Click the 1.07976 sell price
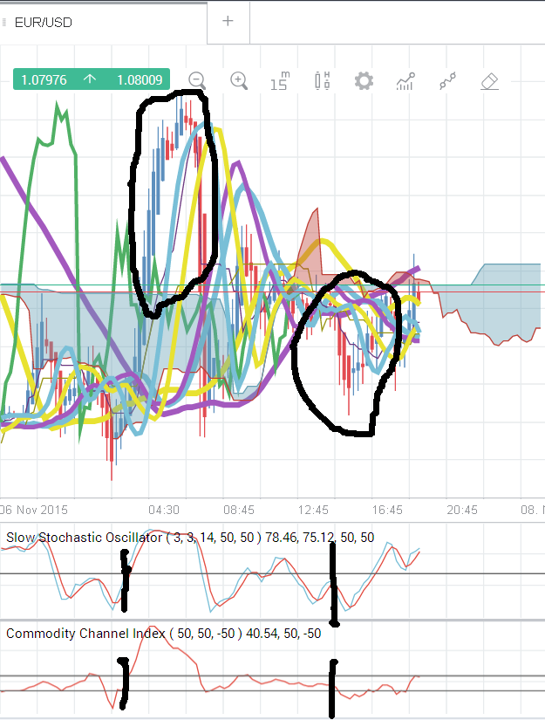Image resolution: width=545 pixels, height=720 pixels. tap(44, 80)
